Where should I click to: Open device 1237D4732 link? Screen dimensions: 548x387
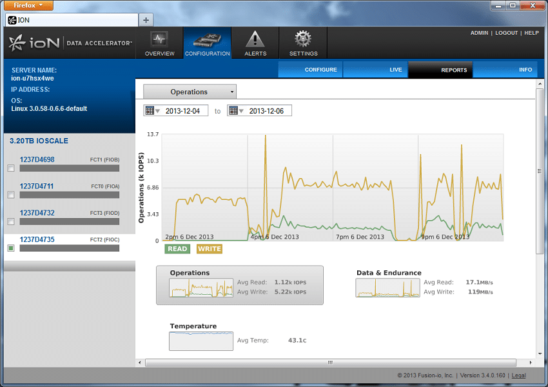pyautogui.click(x=37, y=213)
